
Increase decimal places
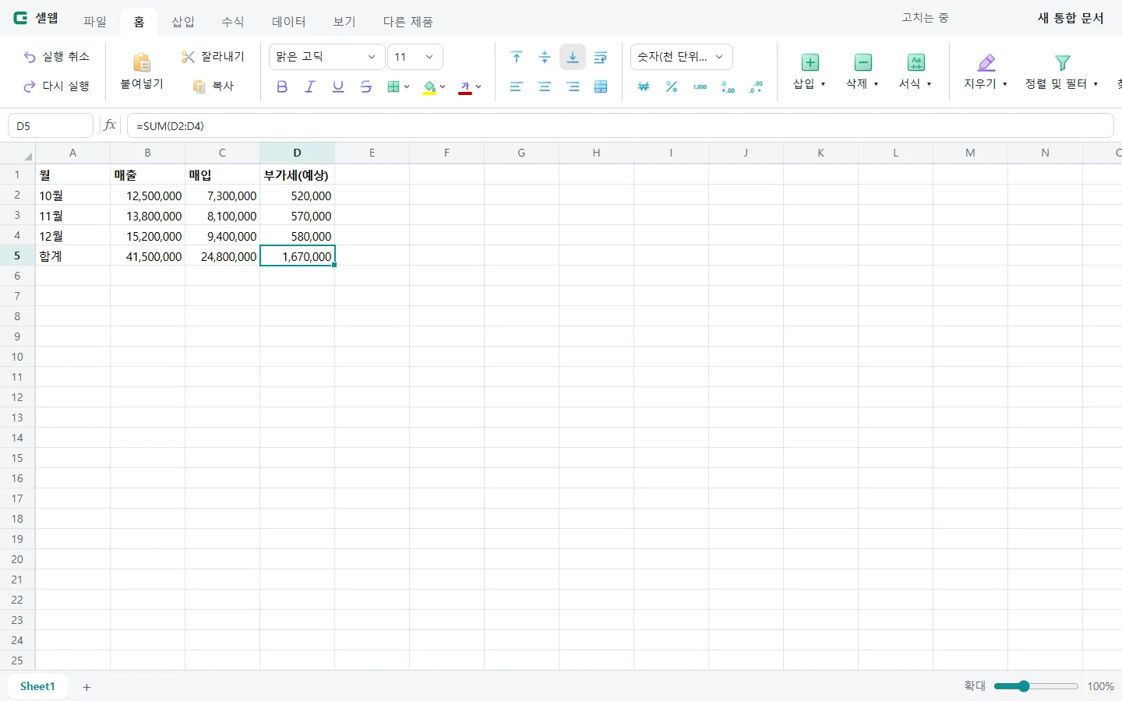(x=728, y=87)
